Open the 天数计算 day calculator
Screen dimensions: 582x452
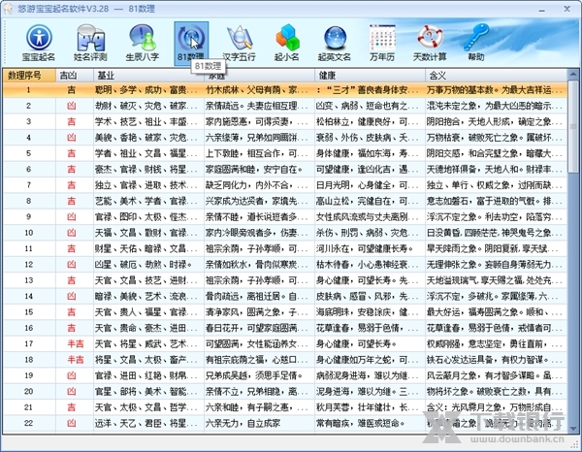point(430,43)
